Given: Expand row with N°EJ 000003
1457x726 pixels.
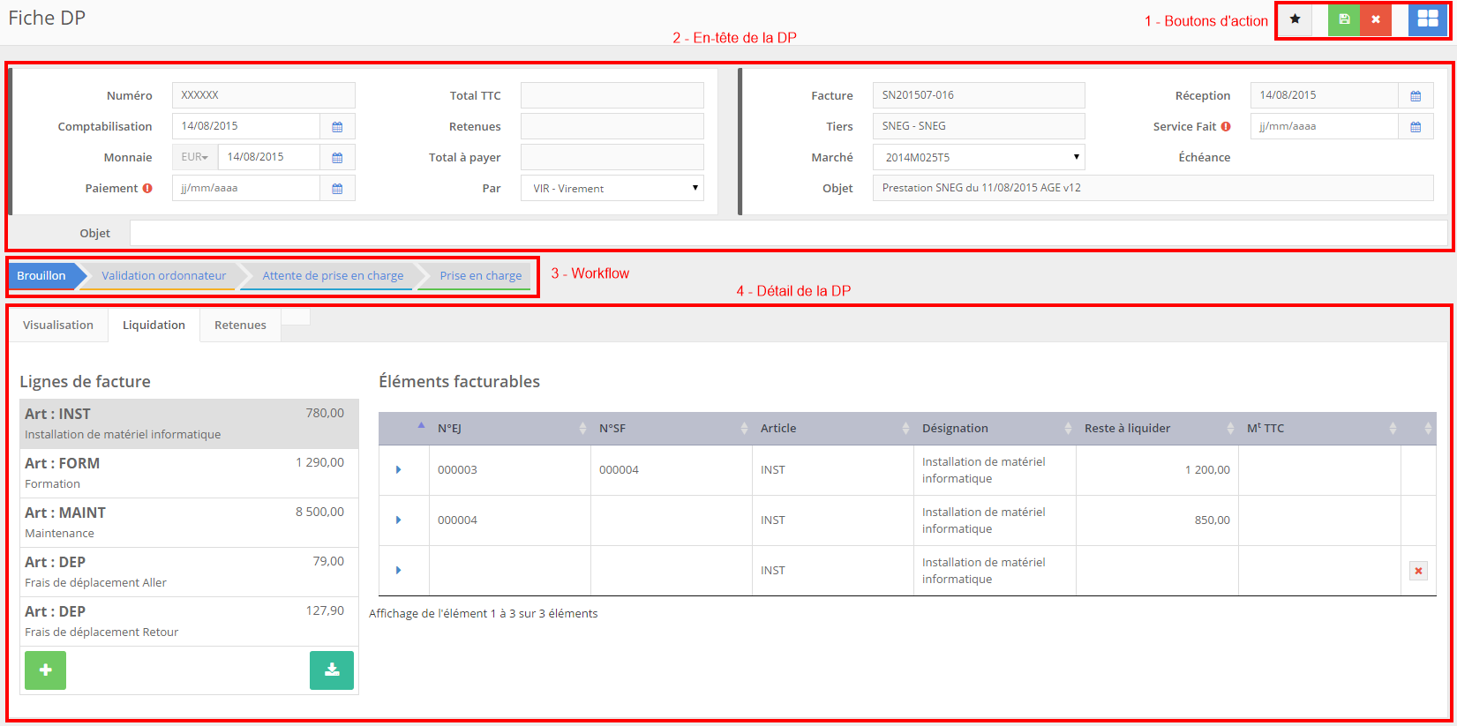Looking at the screenshot, I should pos(399,470).
